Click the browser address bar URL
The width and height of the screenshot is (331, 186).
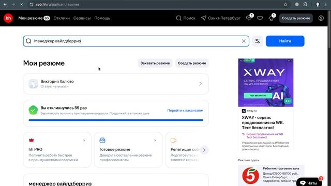pos(57,4)
